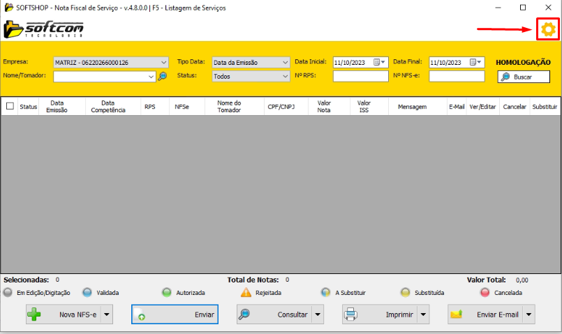Image resolution: width=562 pixels, height=334 pixels.
Task: Click the red Cancelada status icon
Action: 485,293
